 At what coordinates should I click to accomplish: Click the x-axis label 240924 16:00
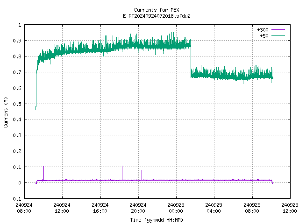coord(100,208)
